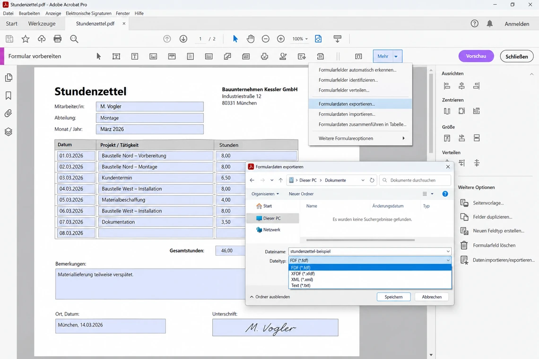Image resolution: width=539 pixels, height=359 pixels.
Task: Select the object pointer in form toolbar
Action: pos(99,56)
